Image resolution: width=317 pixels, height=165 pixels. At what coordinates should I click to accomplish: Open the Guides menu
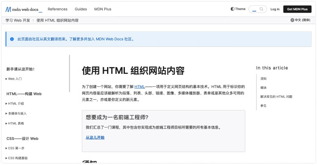click(81, 9)
